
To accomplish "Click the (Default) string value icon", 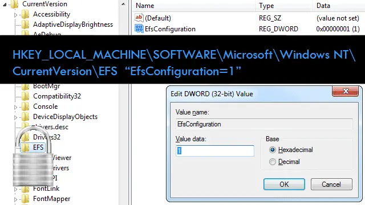I will 139,18.
